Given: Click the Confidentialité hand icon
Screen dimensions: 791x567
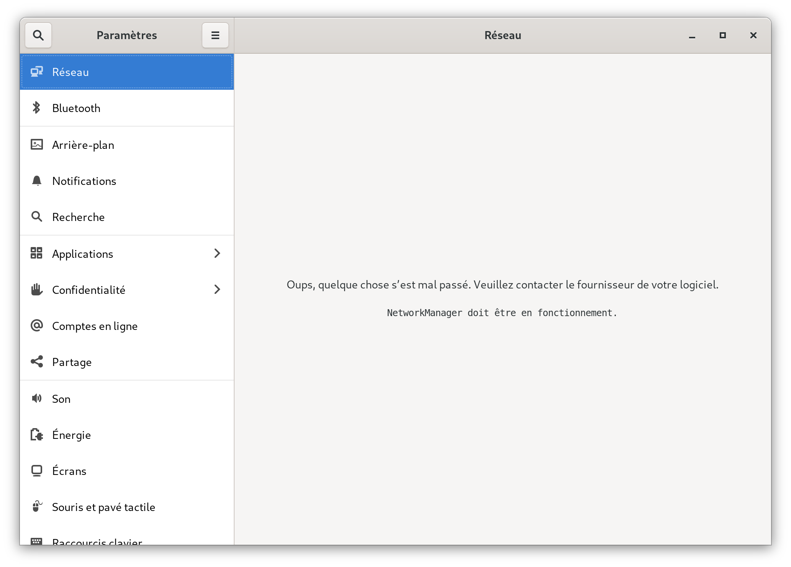Looking at the screenshot, I should 37,290.
